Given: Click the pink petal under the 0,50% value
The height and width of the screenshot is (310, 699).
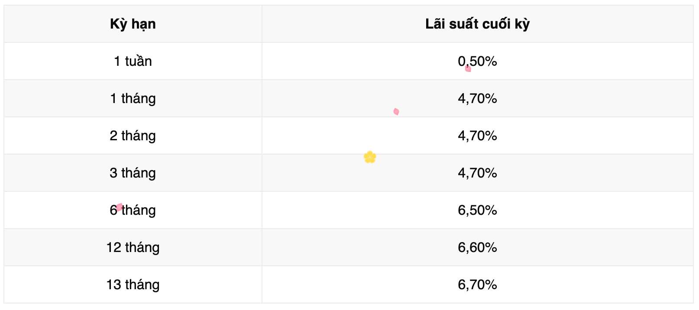Looking at the screenshot, I should [x=468, y=68].
